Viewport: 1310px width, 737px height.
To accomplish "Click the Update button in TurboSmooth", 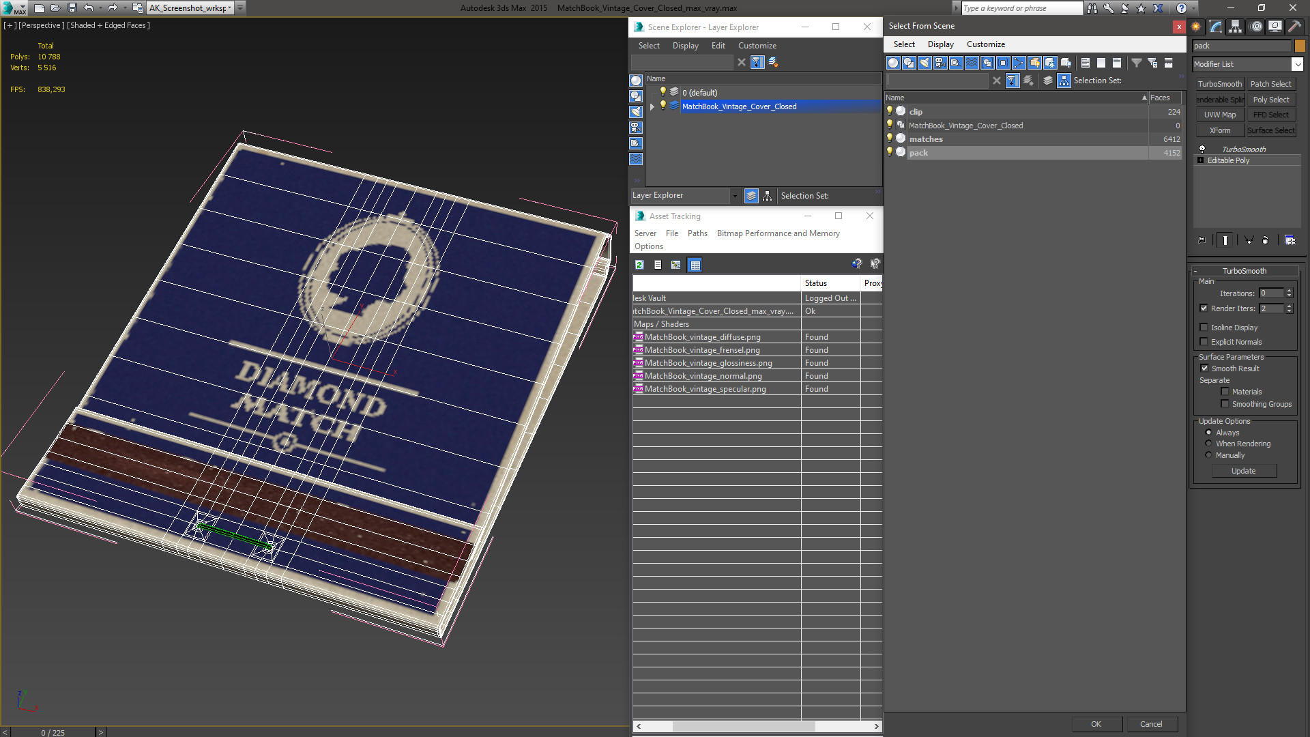I will 1244,471.
